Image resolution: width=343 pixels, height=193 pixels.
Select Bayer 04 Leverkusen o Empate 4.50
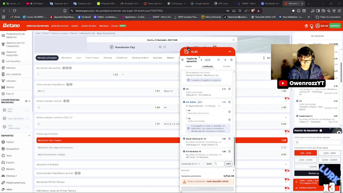tap(162, 155)
